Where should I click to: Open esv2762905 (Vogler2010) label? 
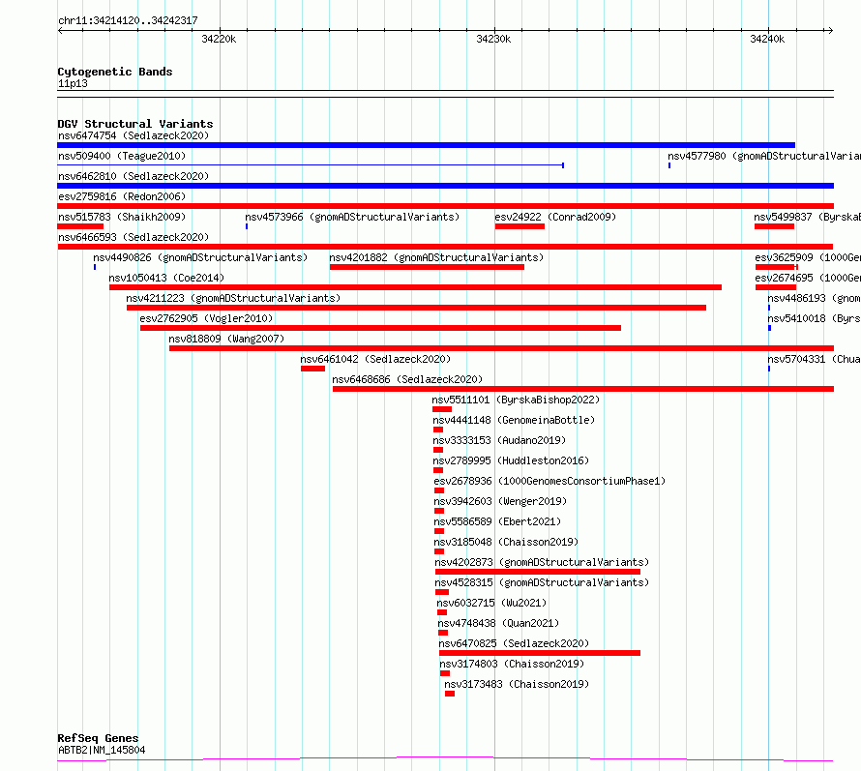206,318
